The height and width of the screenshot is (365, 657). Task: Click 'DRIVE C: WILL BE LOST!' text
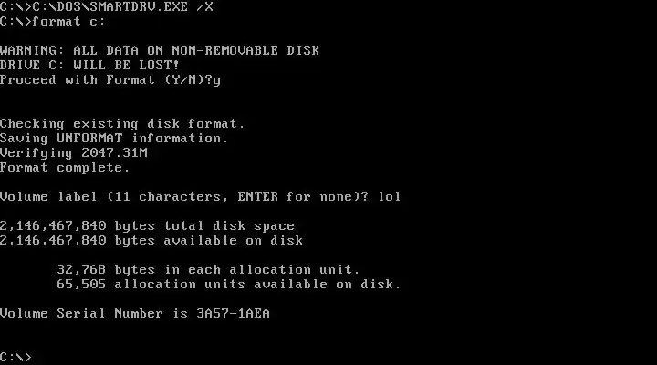(x=90, y=65)
